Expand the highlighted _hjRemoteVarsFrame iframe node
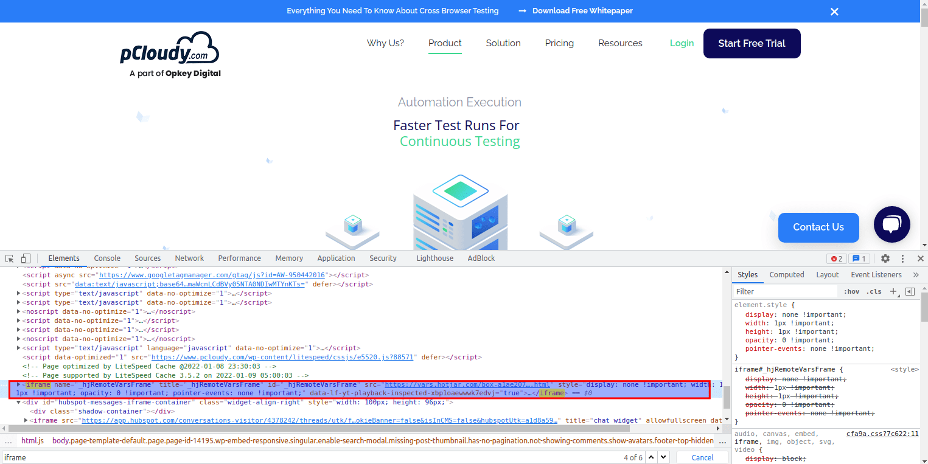The width and height of the screenshot is (928, 464). pos(18,384)
